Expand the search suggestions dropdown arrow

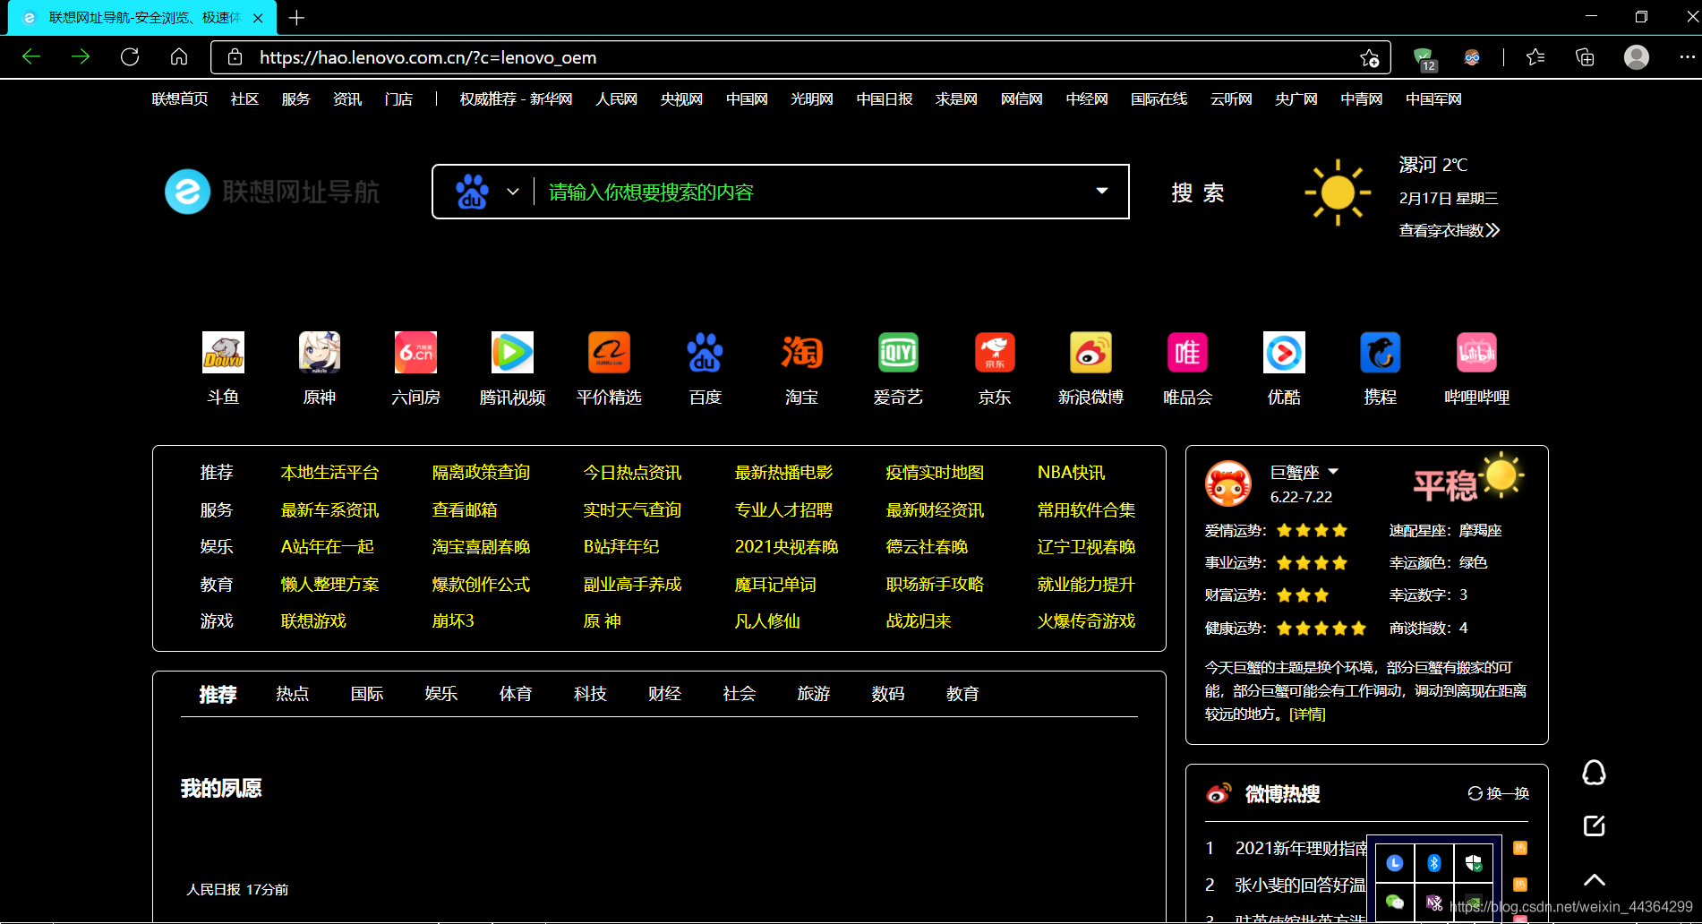pyautogui.click(x=1102, y=191)
